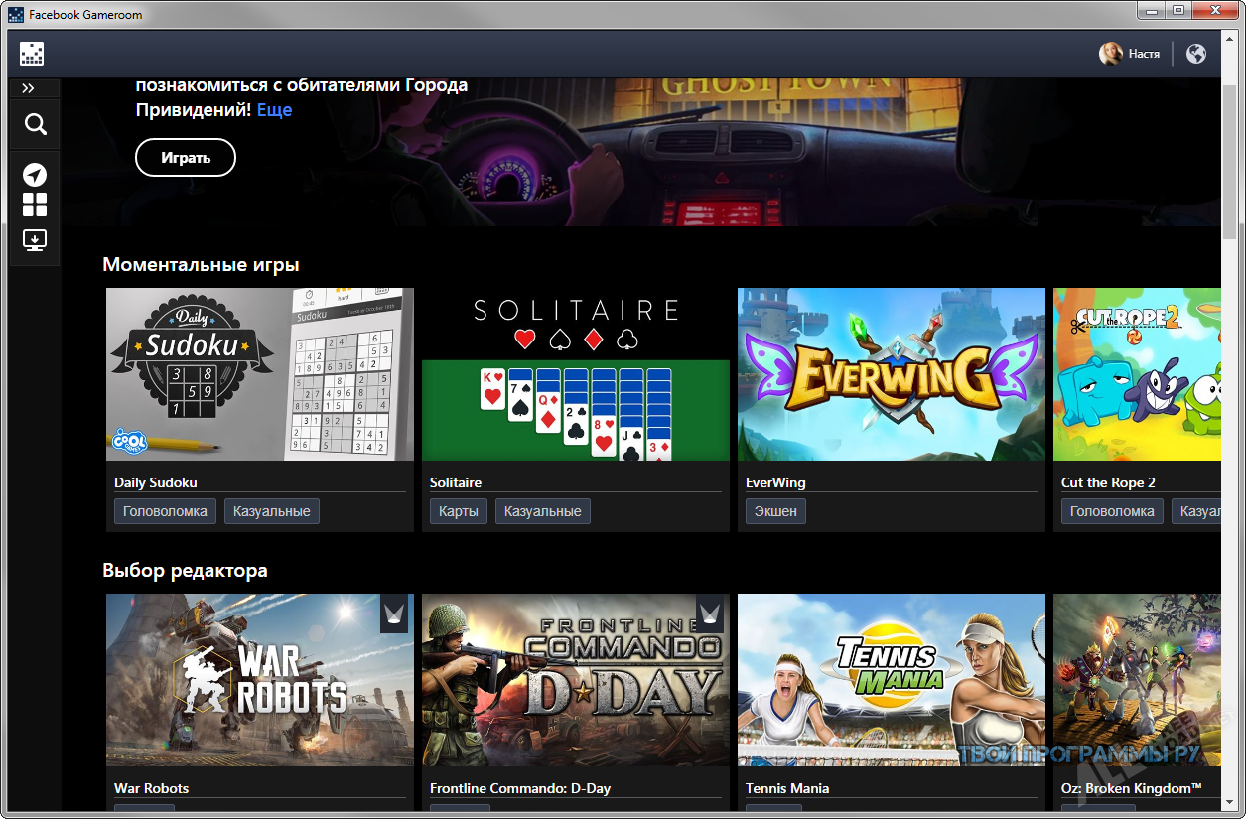This screenshot has width=1246, height=819.
Task: Open the search magnifier icon
Action: (35, 124)
